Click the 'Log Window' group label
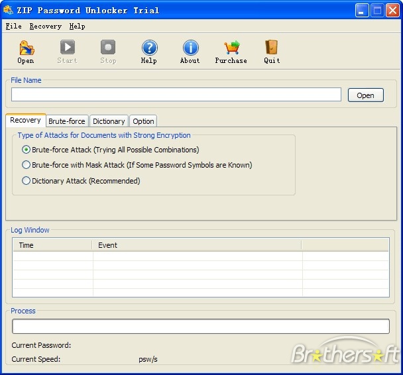The width and height of the screenshot is (403, 375). click(x=30, y=230)
